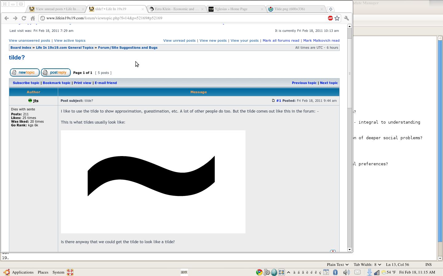Click the volume speaker tray icon
The image size is (443, 276).
tap(346, 272)
